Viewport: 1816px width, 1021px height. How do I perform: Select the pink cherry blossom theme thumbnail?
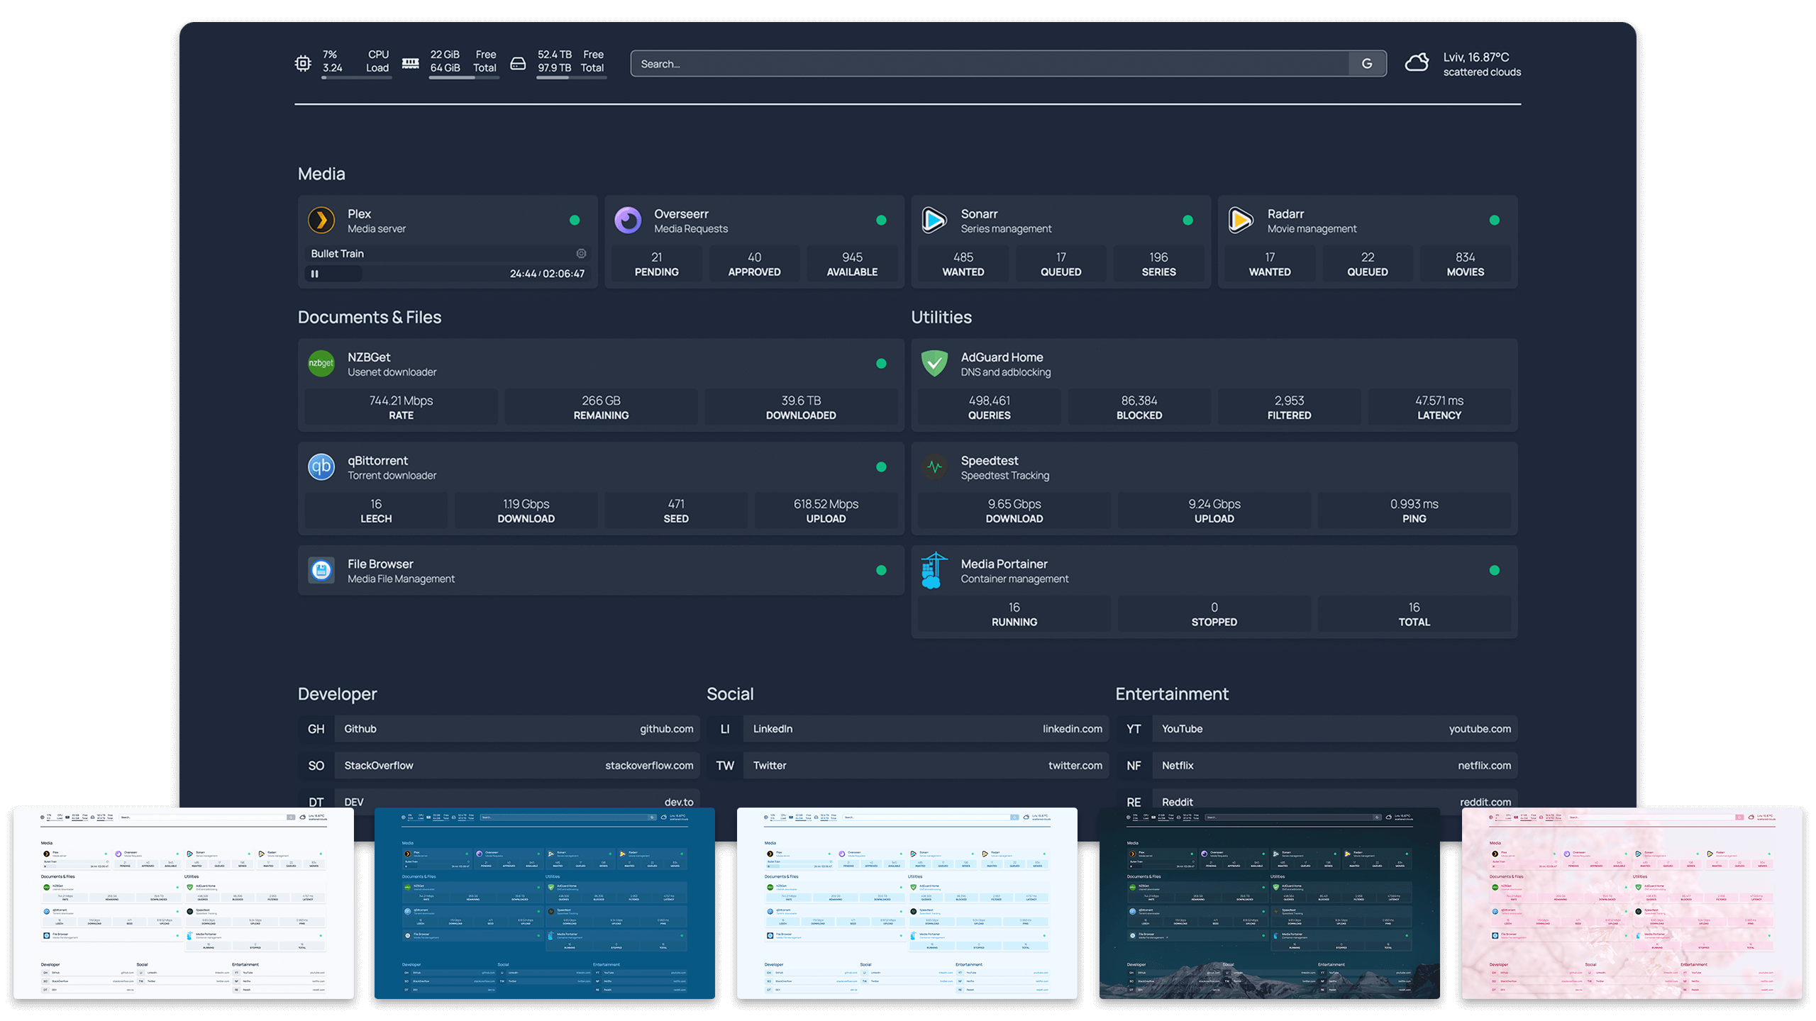tap(1632, 903)
